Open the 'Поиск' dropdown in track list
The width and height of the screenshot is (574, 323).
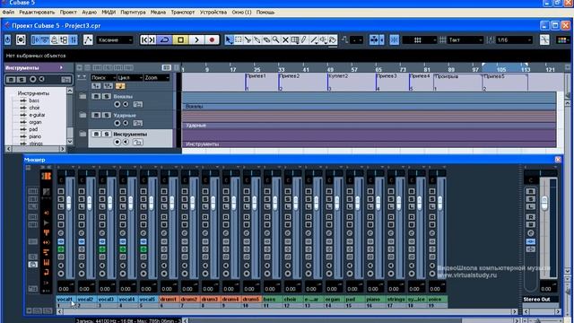103,78
